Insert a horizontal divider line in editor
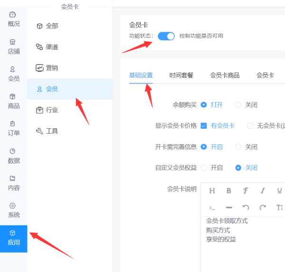 pos(229,208)
